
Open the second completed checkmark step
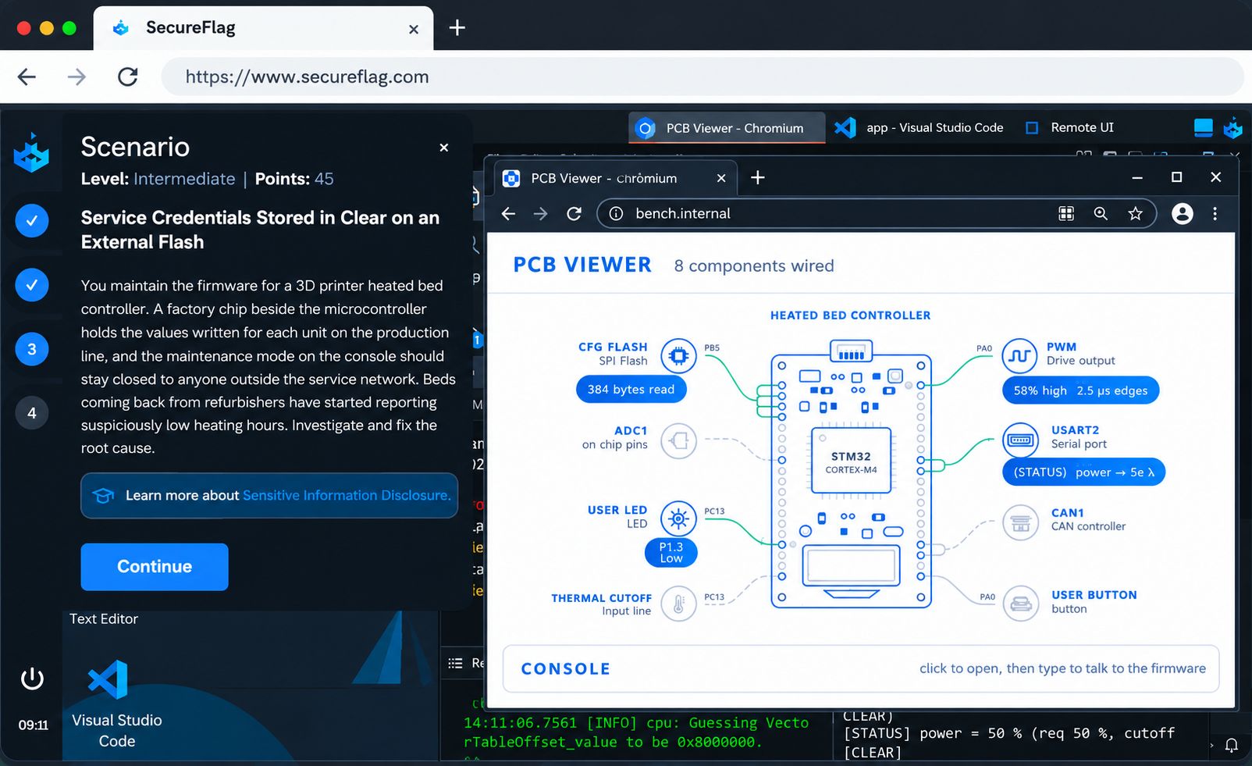pos(32,285)
